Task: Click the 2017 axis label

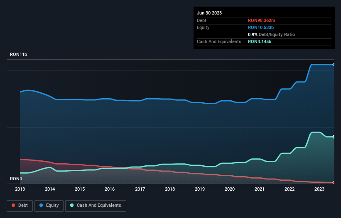Action: 140,189
